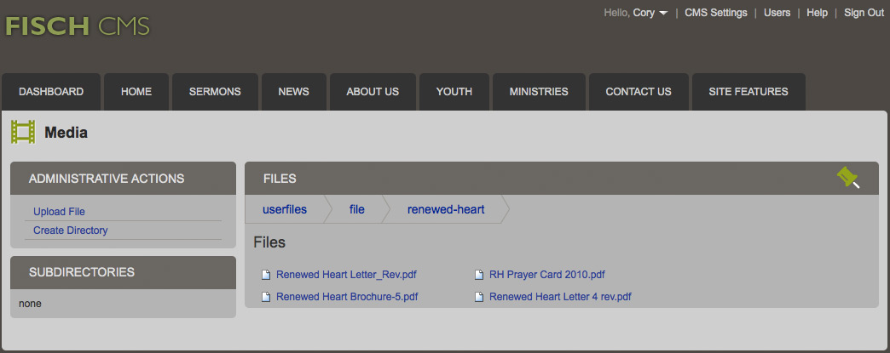
Task: Click file icon beside Renewed Heart Letter 4 rev.pdf
Action: click(479, 297)
